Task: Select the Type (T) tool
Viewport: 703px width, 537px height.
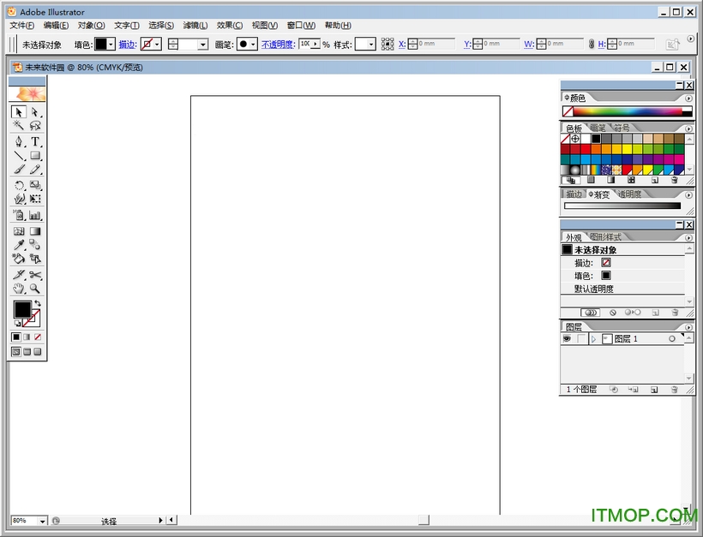Action: point(35,142)
